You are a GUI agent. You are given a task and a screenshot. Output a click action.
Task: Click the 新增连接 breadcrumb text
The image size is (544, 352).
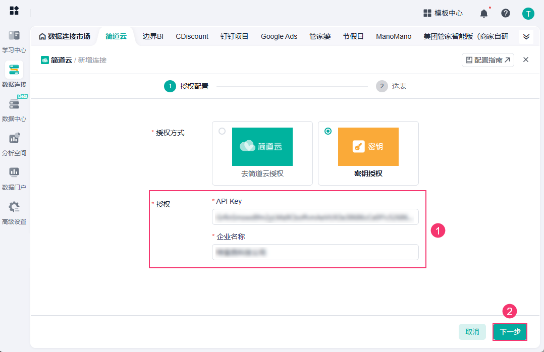click(x=92, y=60)
